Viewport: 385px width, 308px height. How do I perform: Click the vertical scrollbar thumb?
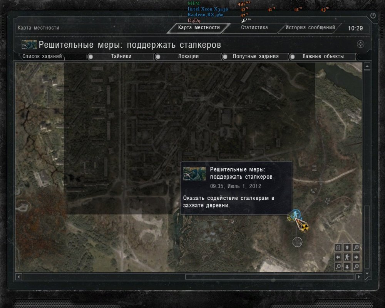pyautogui.click(x=367, y=237)
